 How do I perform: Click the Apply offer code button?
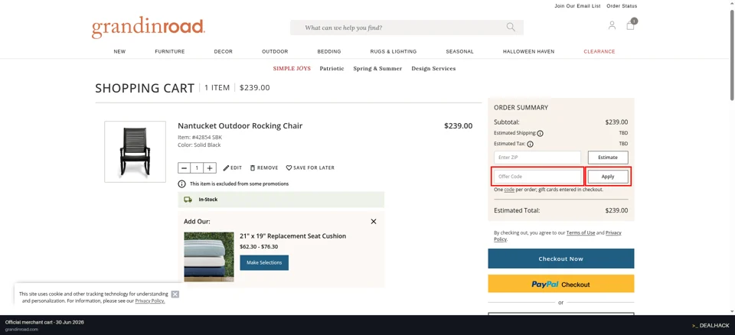coord(608,177)
